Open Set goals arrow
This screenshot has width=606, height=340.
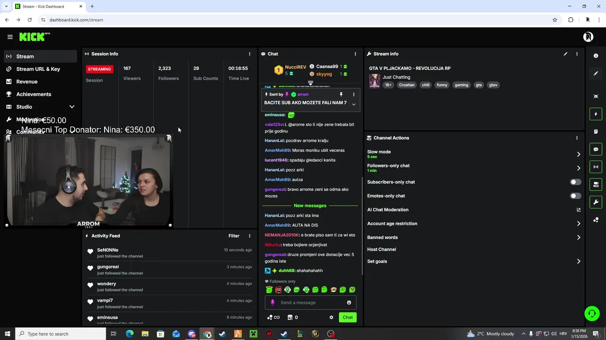pos(578,261)
